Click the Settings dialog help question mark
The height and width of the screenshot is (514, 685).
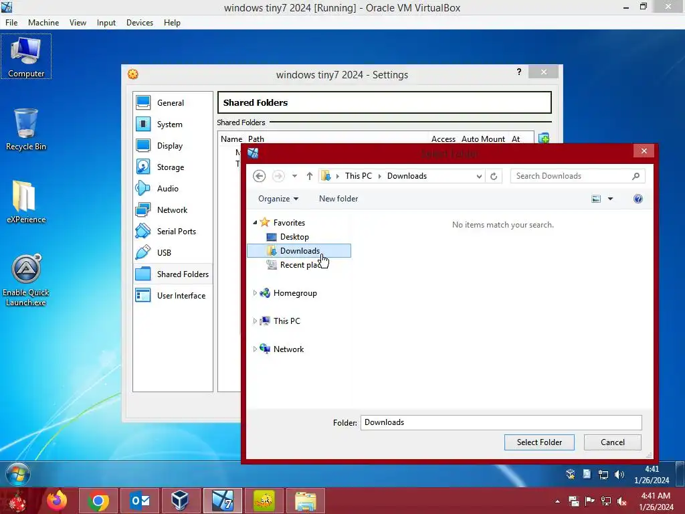[519, 72]
